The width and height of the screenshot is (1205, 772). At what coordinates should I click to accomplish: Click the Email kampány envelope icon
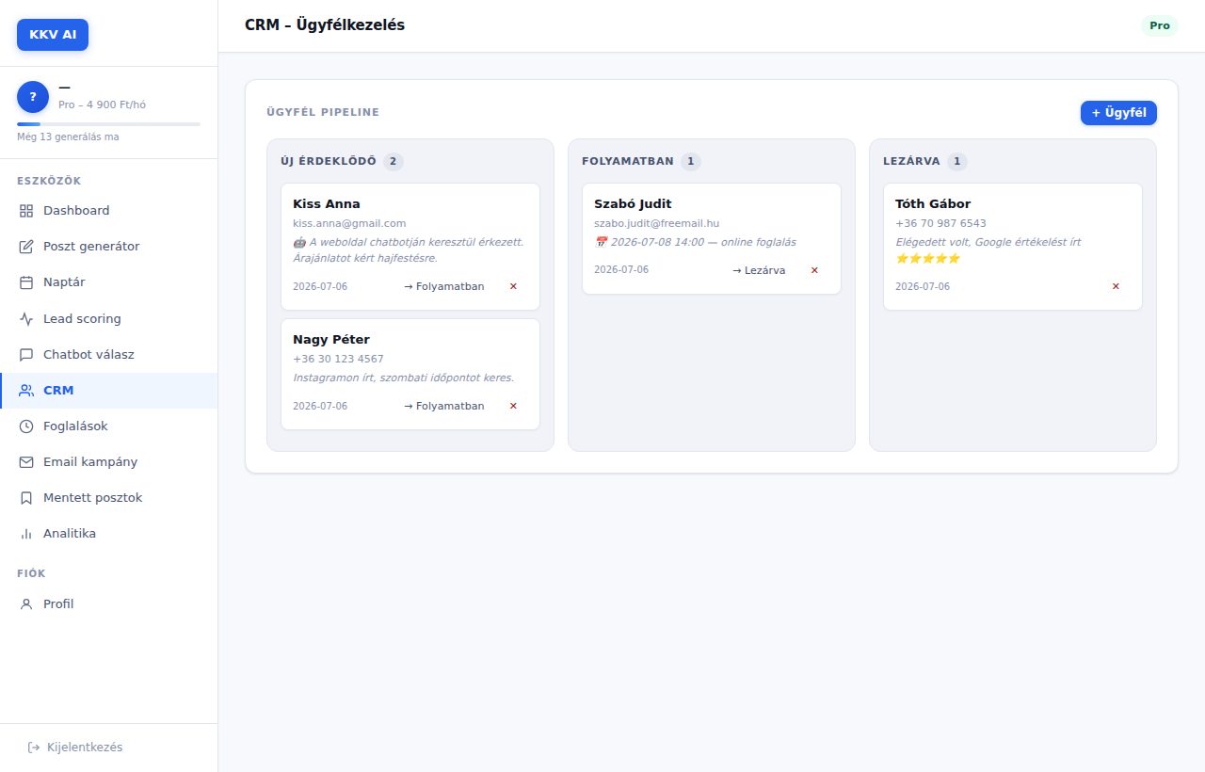[26, 462]
